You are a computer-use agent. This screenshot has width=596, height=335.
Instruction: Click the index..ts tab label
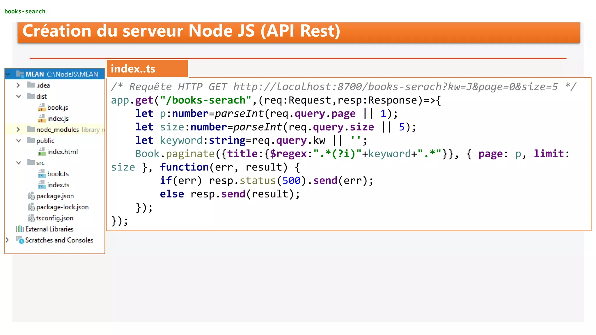(133, 69)
